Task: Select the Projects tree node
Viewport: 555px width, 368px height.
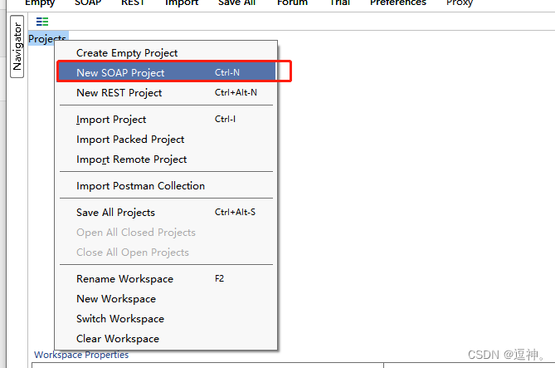Action: tap(47, 38)
